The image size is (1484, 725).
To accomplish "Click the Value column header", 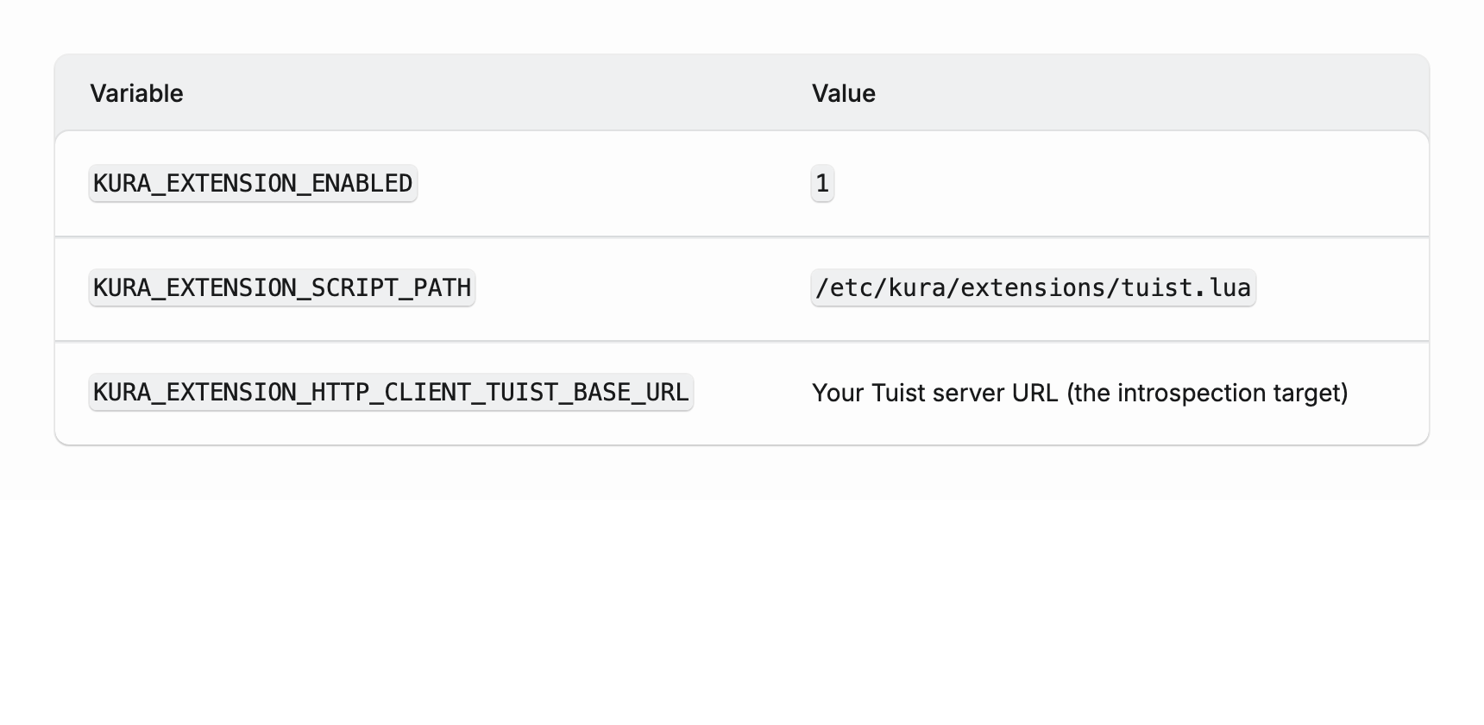I will coord(843,93).
